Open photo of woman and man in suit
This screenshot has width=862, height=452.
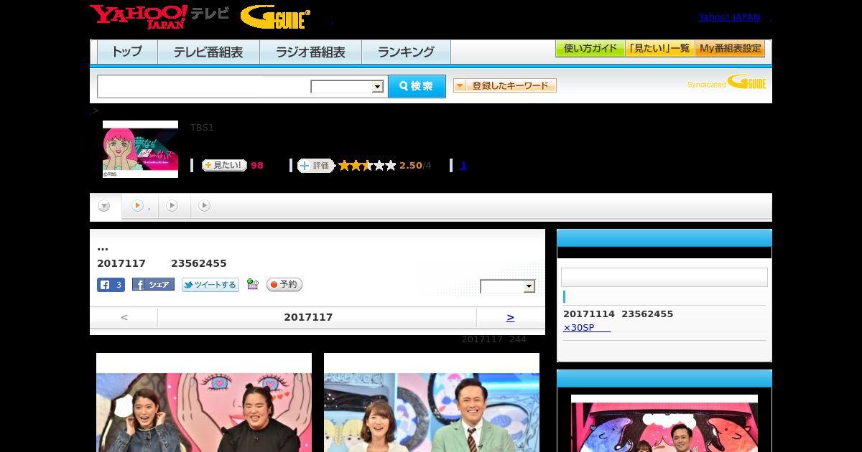[432, 402]
